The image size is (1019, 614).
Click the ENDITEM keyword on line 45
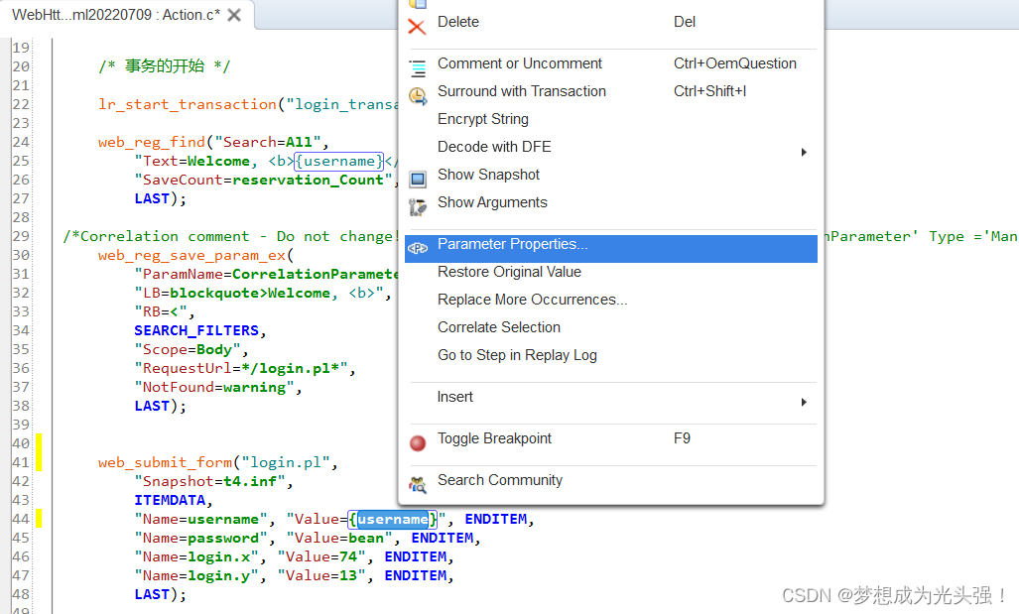[442, 538]
